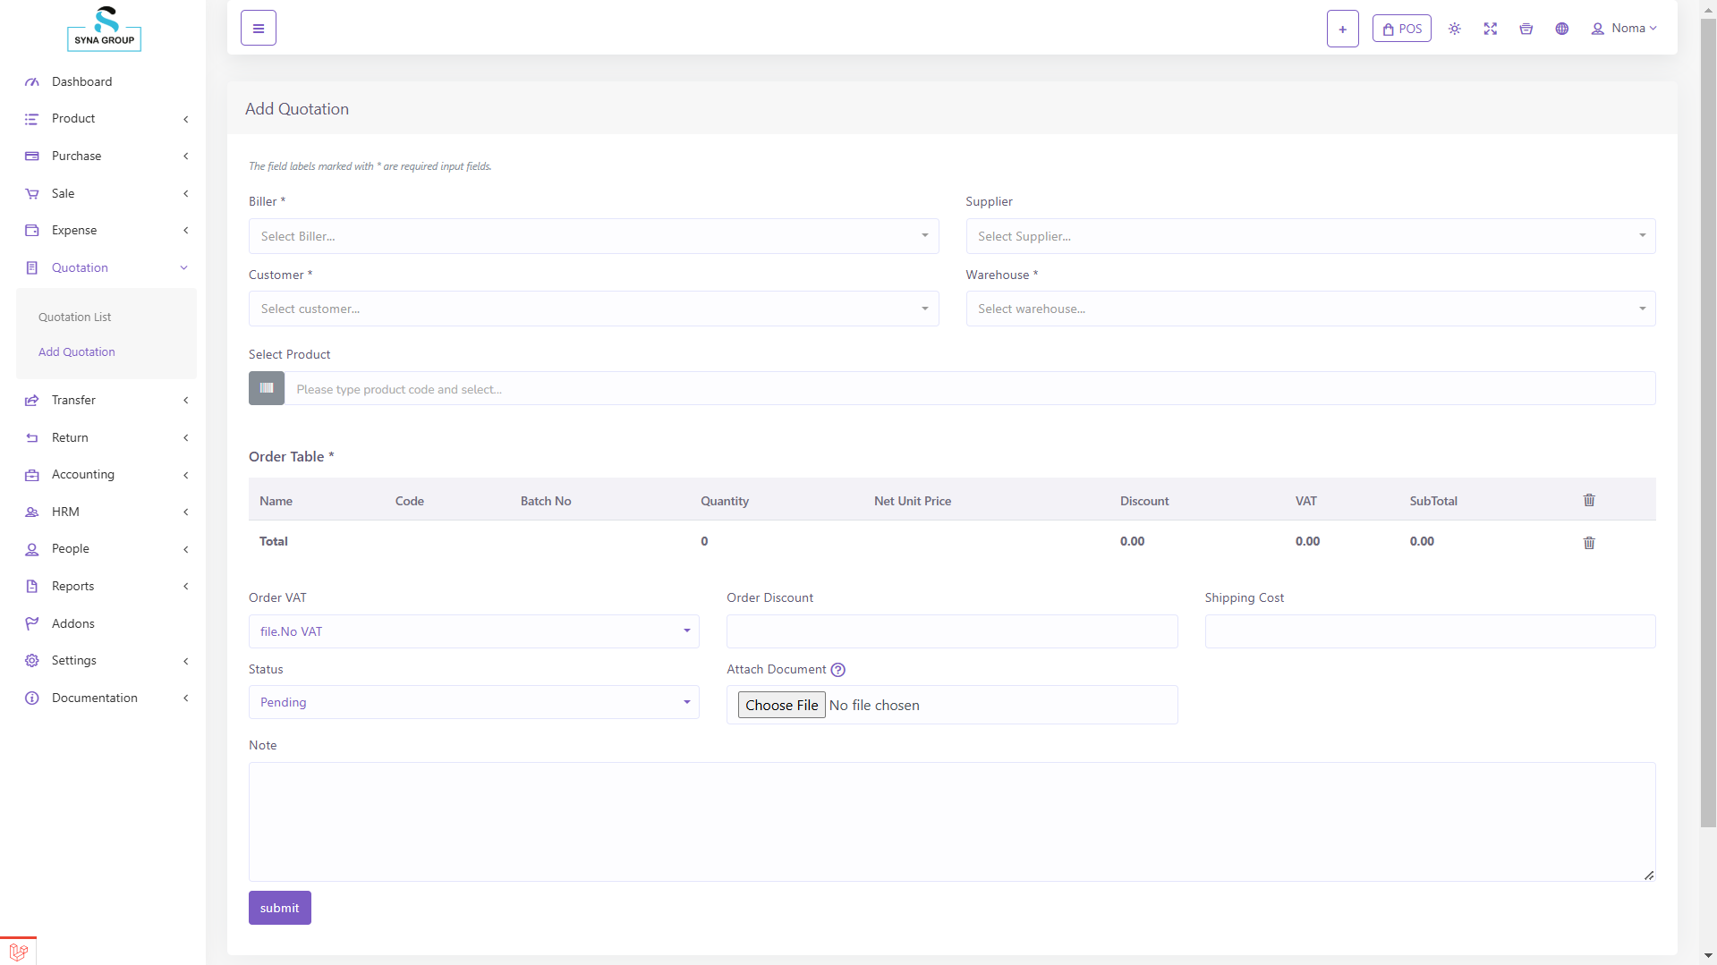Image resolution: width=1717 pixels, height=965 pixels.
Task: Open the Select warehouse dropdown
Action: click(1310, 309)
